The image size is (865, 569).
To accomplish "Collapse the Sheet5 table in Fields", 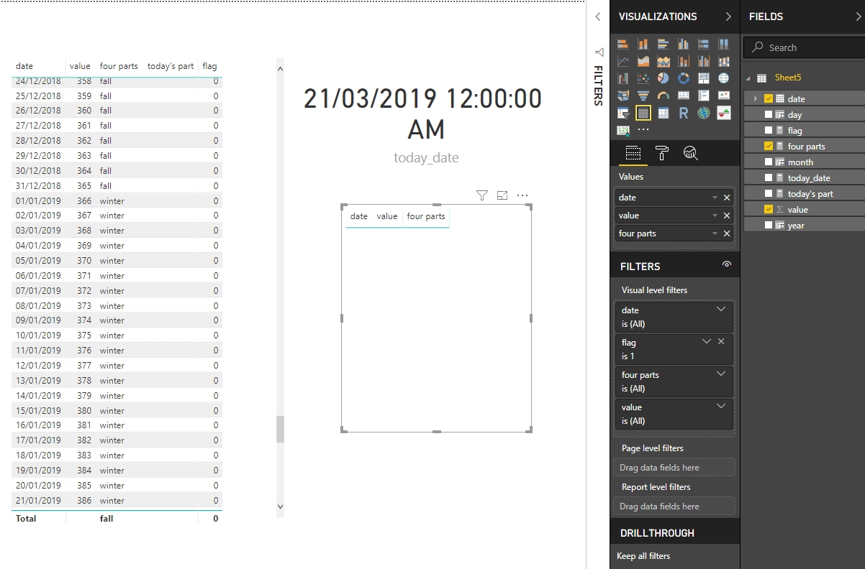I will point(747,78).
